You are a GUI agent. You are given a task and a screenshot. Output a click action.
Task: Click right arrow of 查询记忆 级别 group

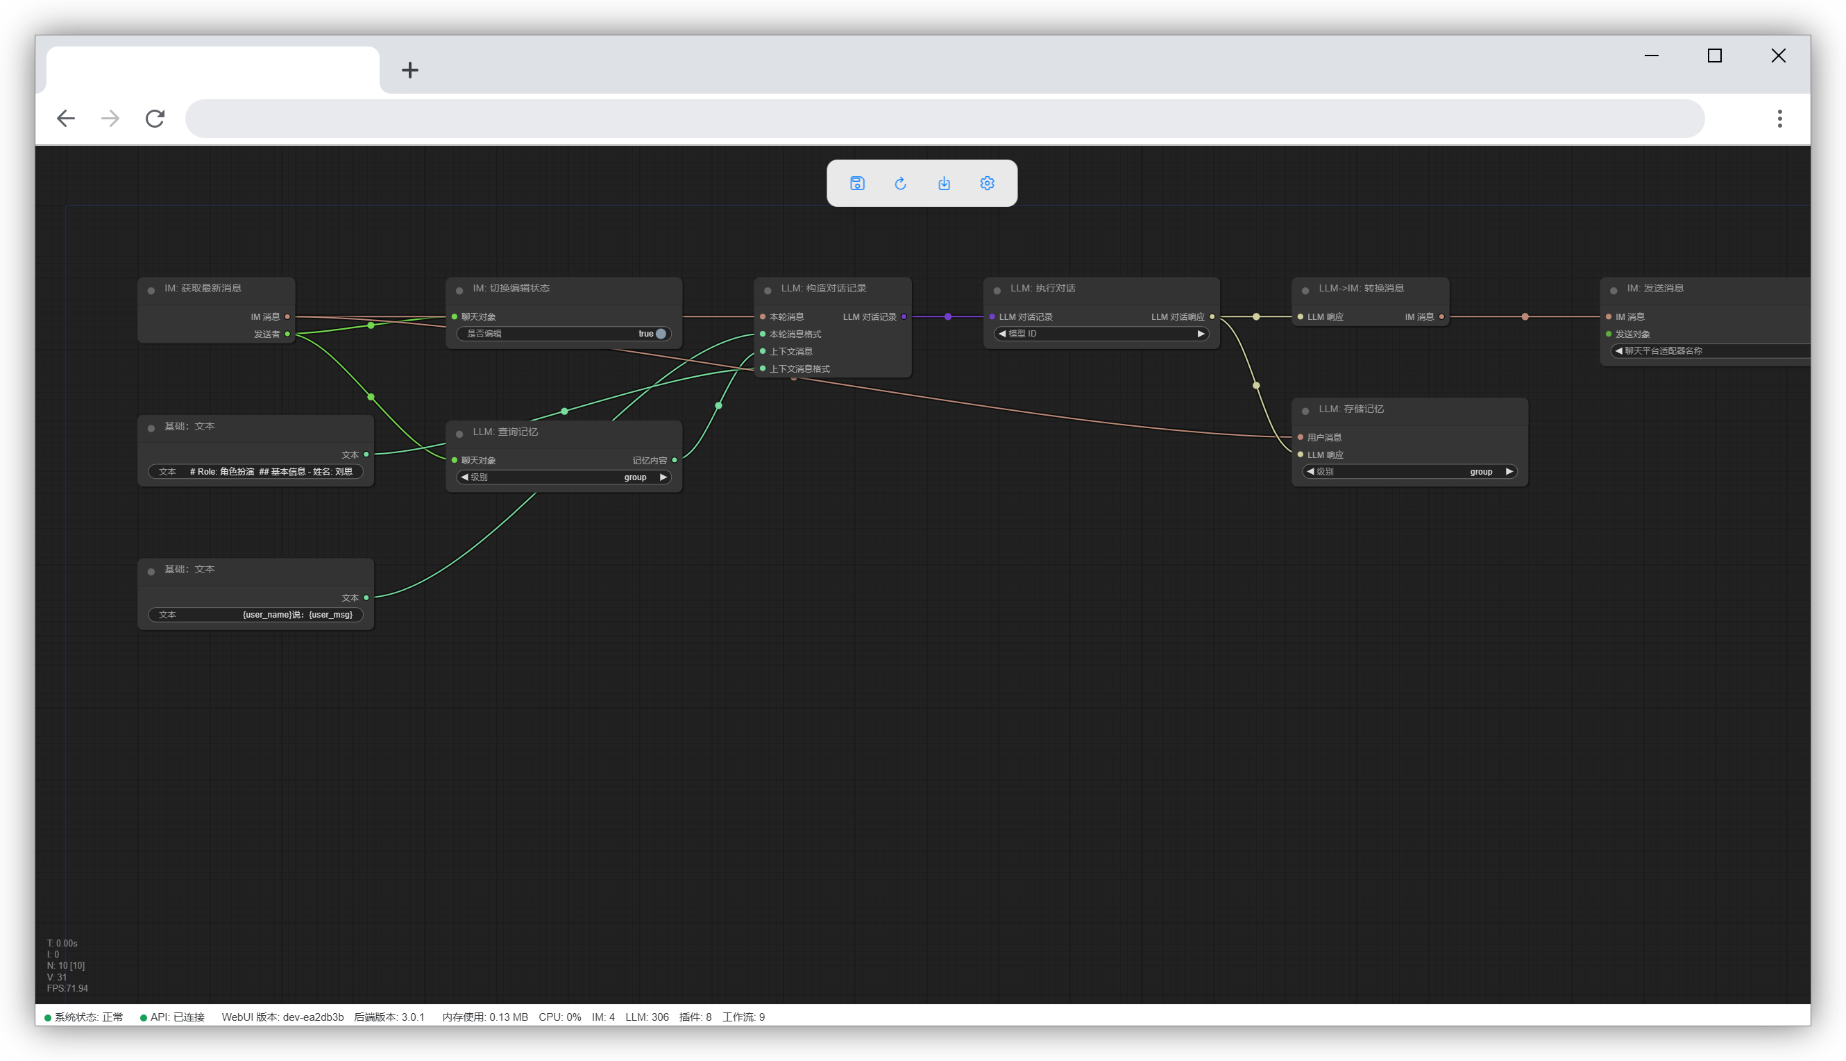click(663, 477)
